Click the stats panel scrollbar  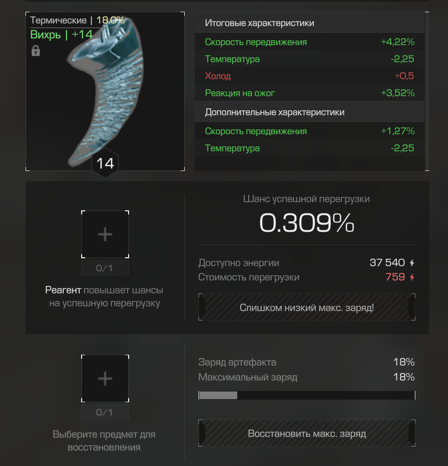coord(427,91)
